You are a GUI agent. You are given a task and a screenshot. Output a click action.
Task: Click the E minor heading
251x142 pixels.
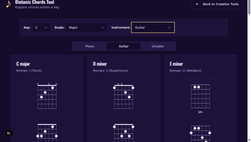click(176, 64)
